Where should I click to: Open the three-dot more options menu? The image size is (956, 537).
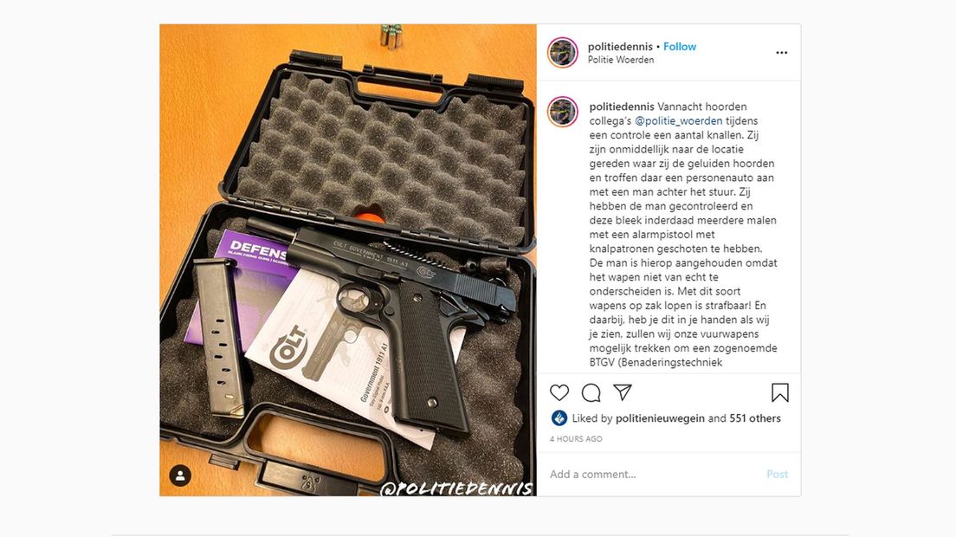(x=782, y=53)
